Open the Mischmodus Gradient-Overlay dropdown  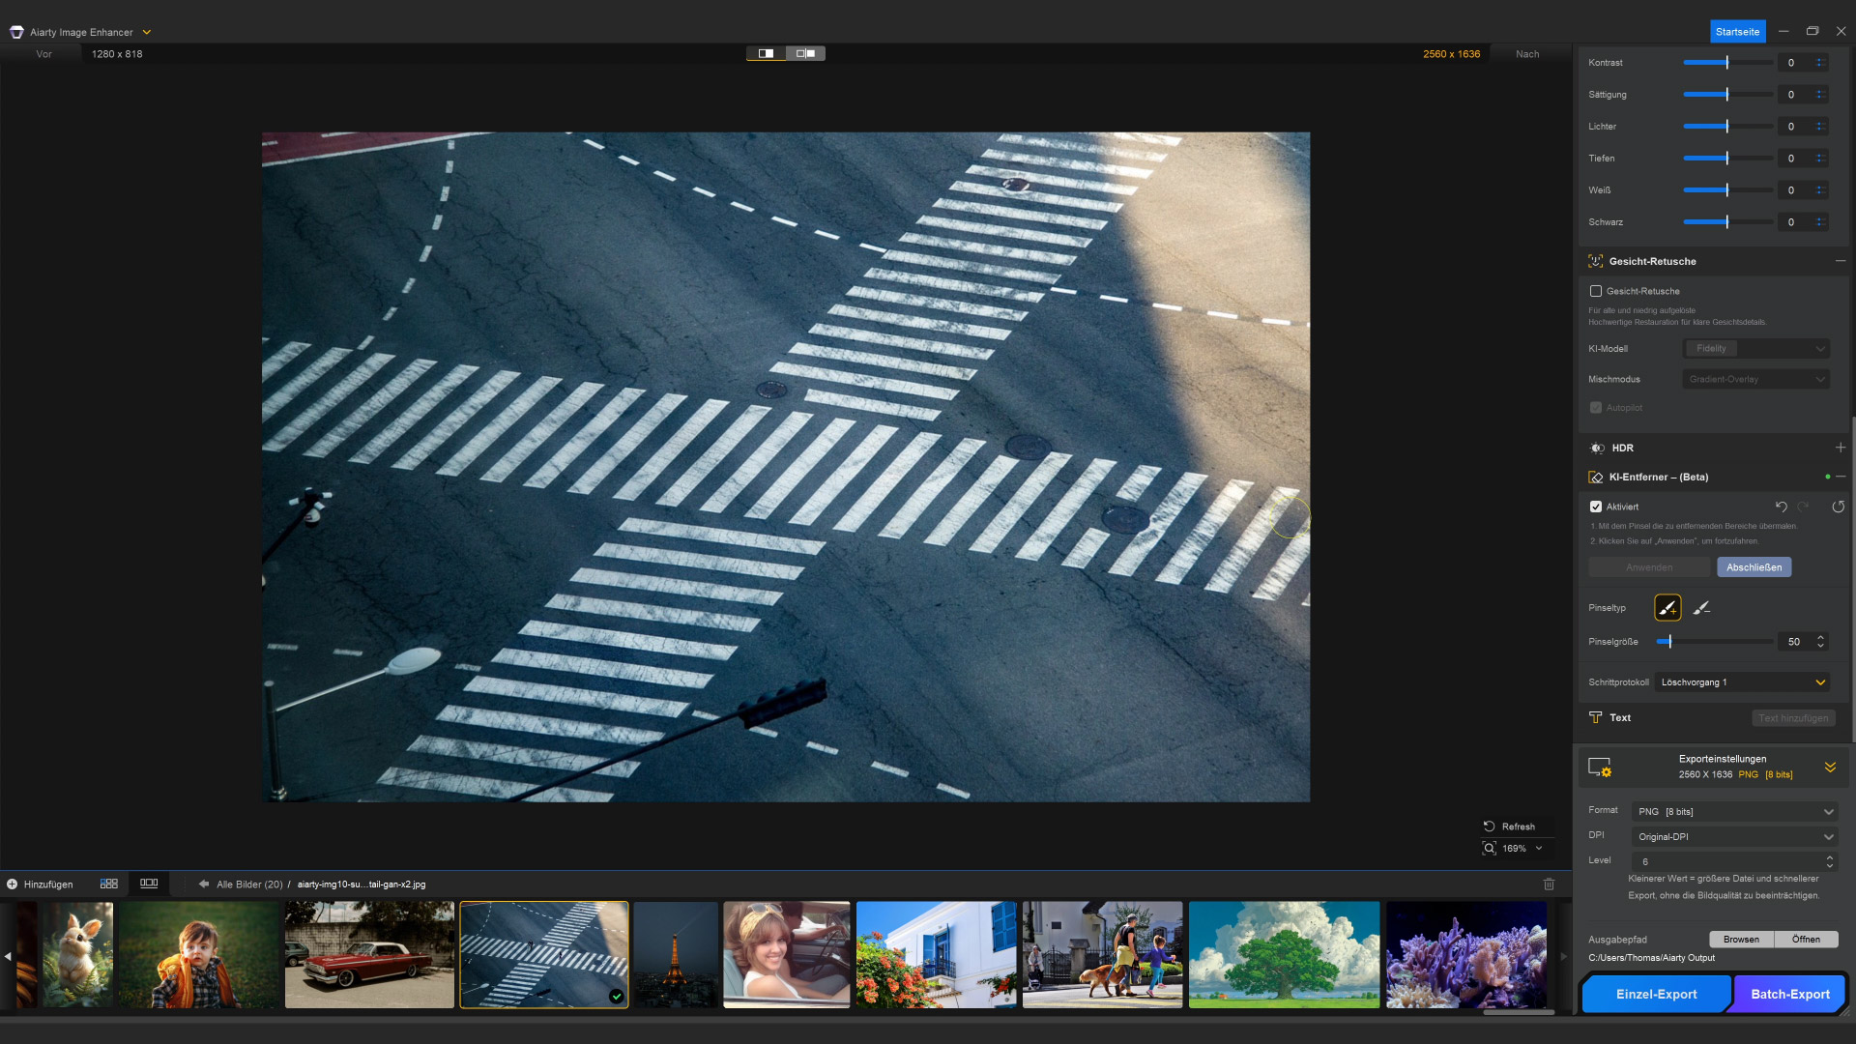point(1756,380)
